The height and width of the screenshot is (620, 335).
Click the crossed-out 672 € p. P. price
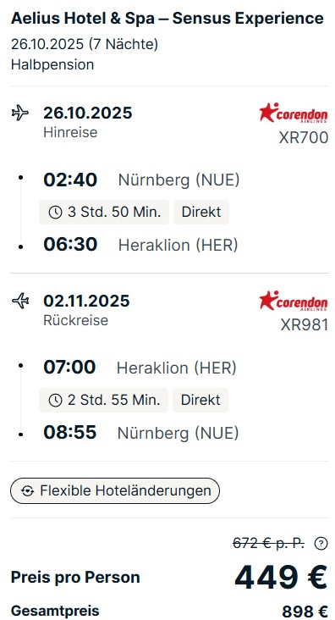[269, 544]
